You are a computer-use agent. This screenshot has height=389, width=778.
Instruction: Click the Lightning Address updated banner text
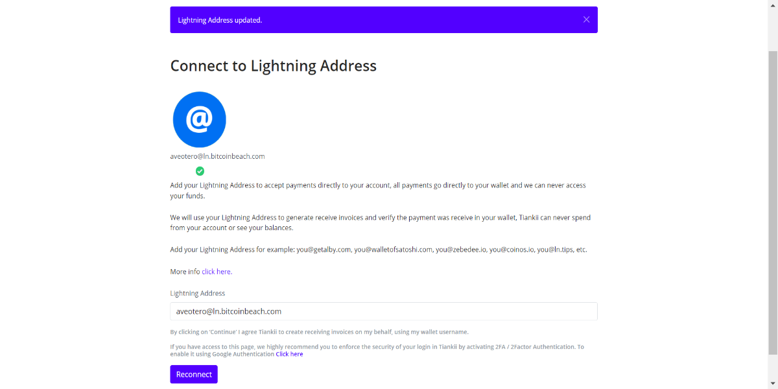(220, 20)
